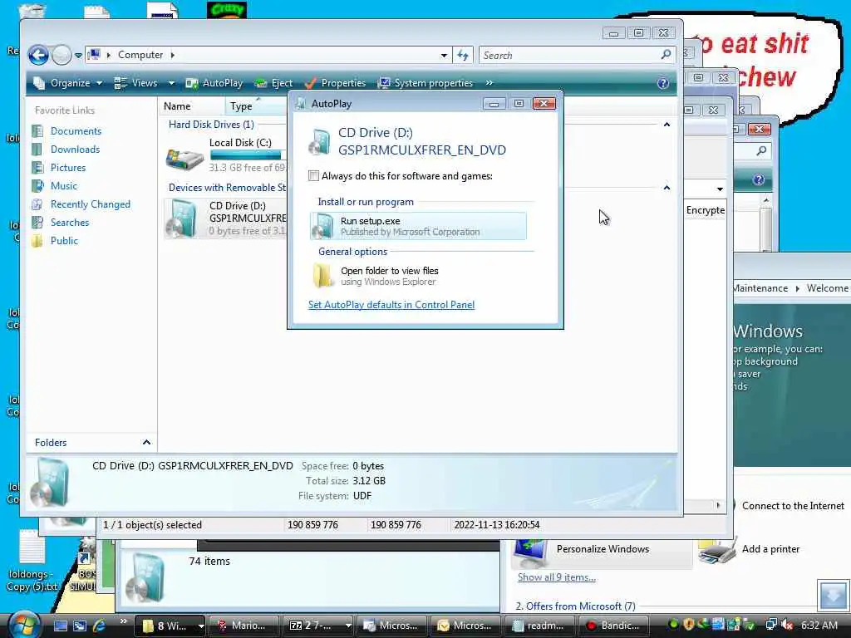Open Public in Favorite Links
The width and height of the screenshot is (851, 638).
tap(64, 240)
